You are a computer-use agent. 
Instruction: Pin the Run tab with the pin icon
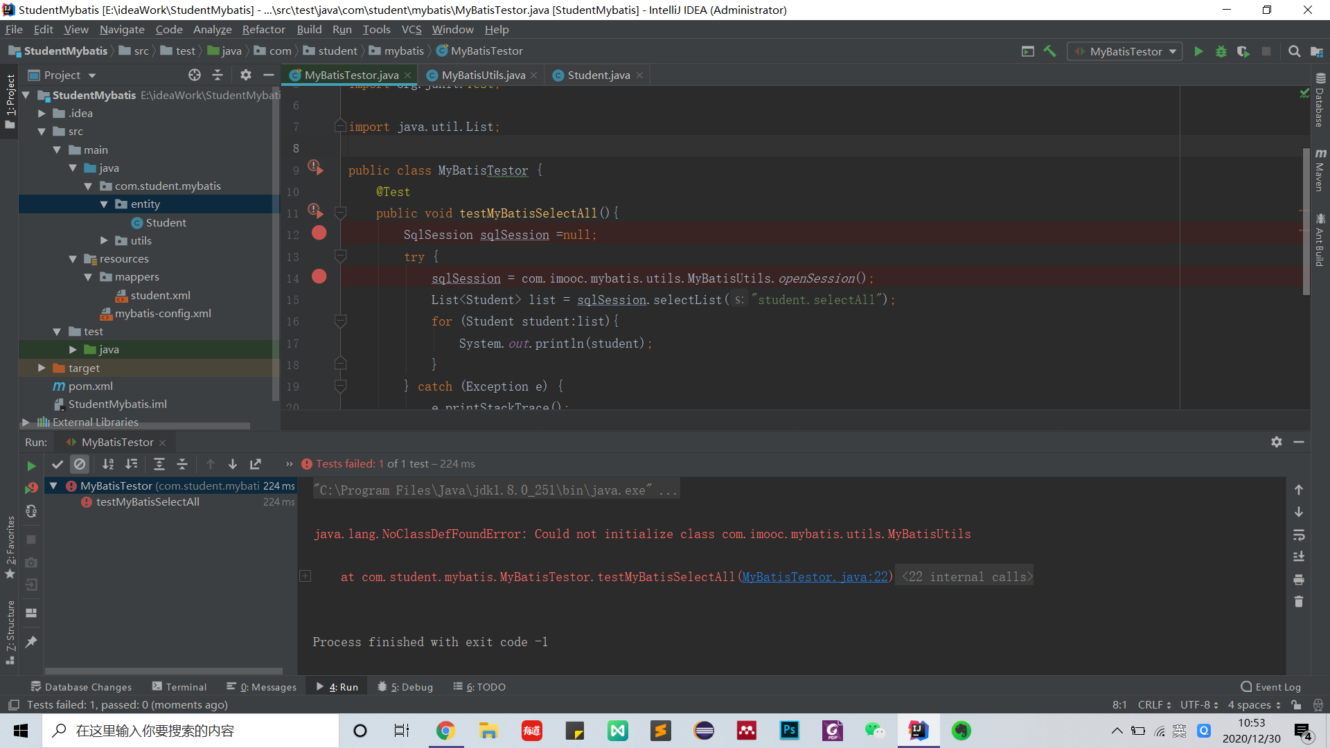(x=31, y=641)
